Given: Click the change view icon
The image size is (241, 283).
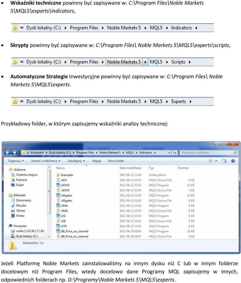Looking at the screenshot, I should point(211,161).
